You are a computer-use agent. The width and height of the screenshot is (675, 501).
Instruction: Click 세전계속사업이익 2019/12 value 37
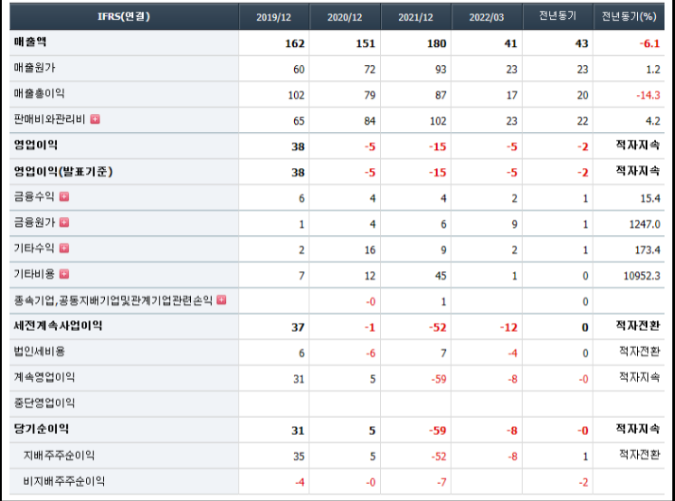298,327
